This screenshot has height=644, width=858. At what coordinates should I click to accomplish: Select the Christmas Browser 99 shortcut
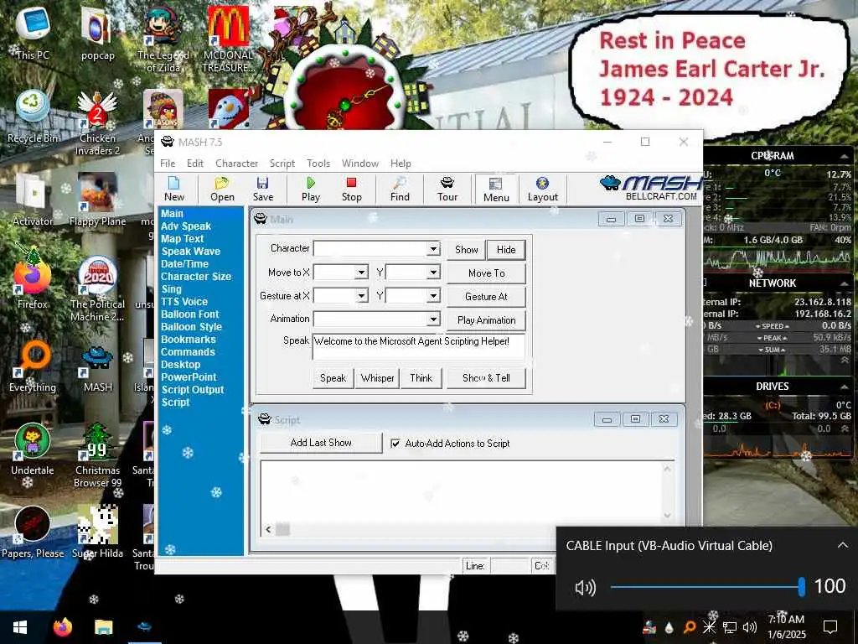click(97, 455)
